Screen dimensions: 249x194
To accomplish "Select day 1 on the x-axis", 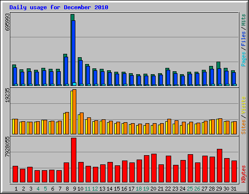I will tap(16, 189).
